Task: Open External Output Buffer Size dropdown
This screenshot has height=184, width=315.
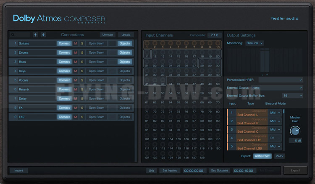Action: pyautogui.click(x=292, y=96)
